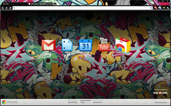Select the Apps section
171x106 pixels.
coord(83,102)
